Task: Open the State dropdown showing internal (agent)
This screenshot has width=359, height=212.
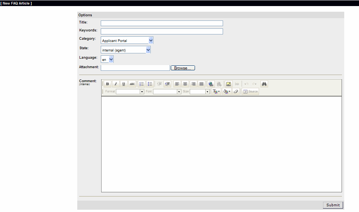Action: tap(125, 50)
